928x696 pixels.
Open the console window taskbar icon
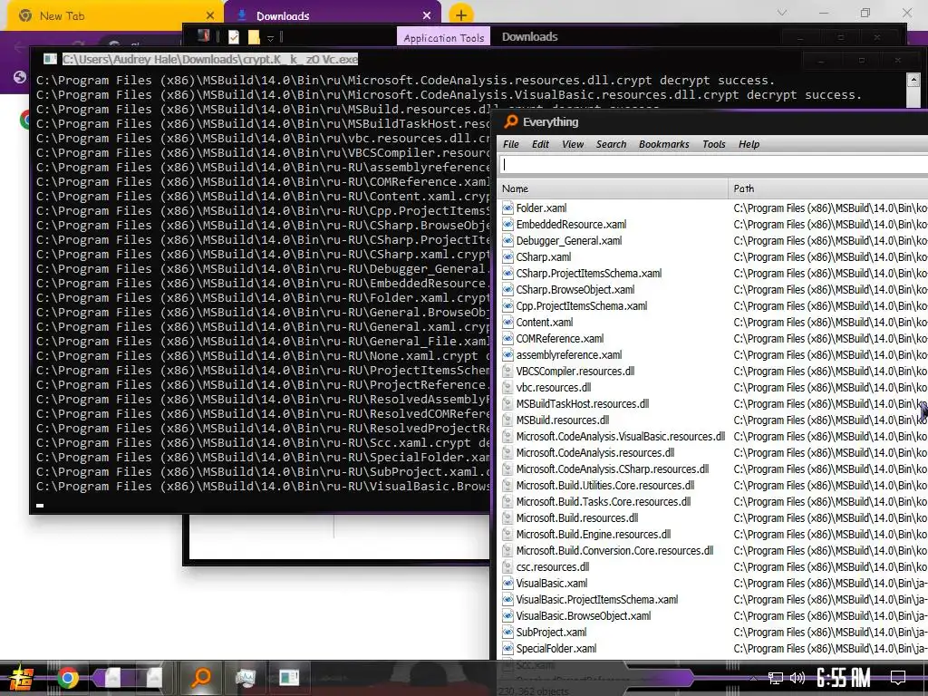289,677
